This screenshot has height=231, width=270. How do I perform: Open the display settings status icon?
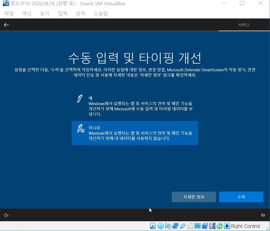[198, 226]
